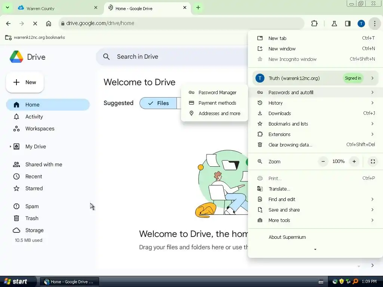Open Activity in sidebar
The image size is (383, 287).
point(48,117)
